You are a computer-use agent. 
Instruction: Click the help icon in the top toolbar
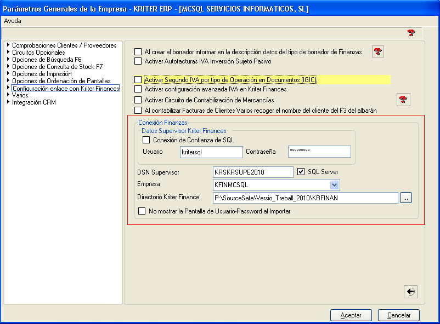coord(411,33)
